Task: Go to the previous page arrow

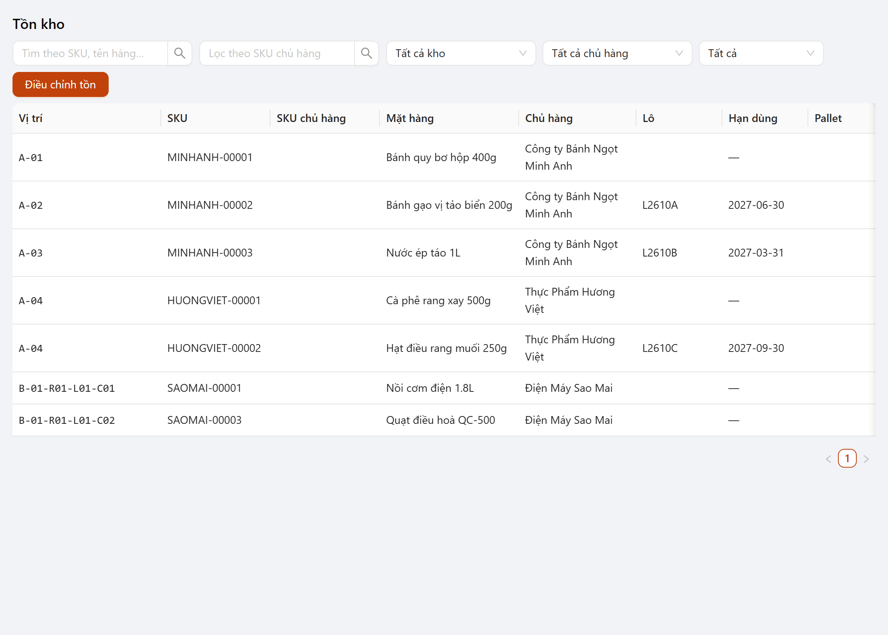Action: point(828,459)
